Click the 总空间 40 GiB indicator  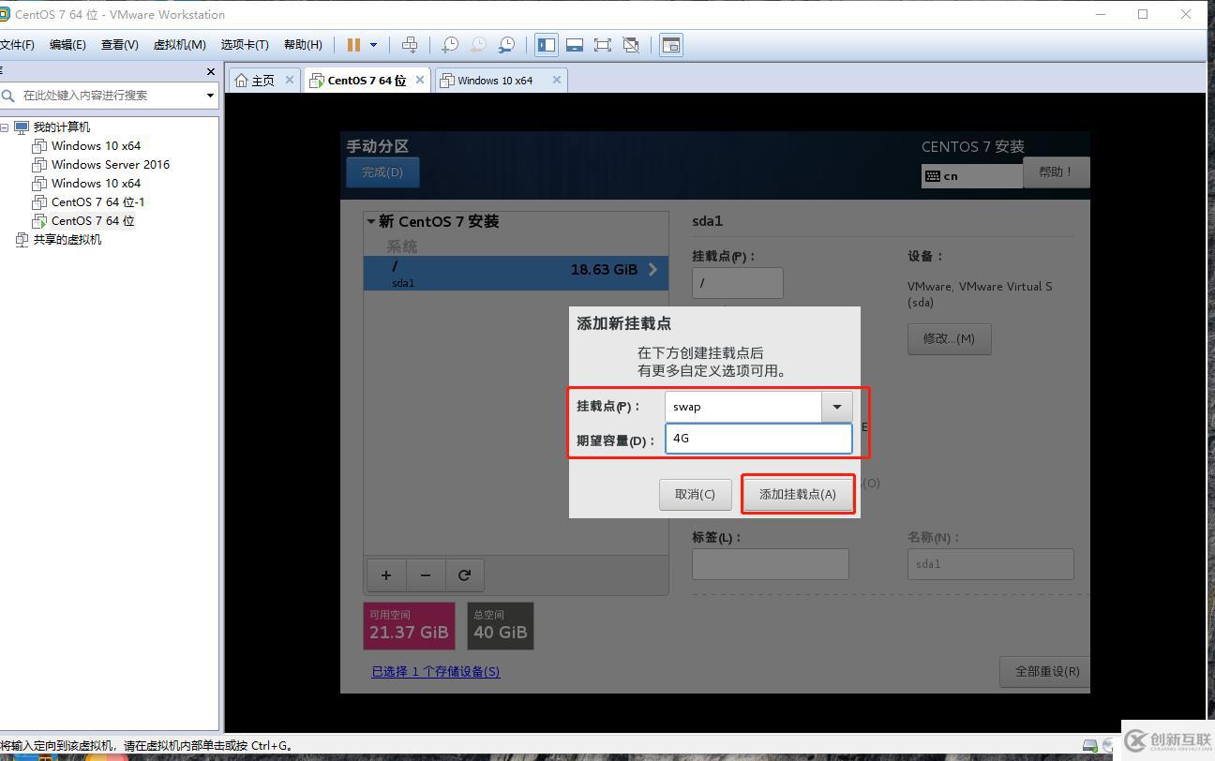click(x=500, y=626)
